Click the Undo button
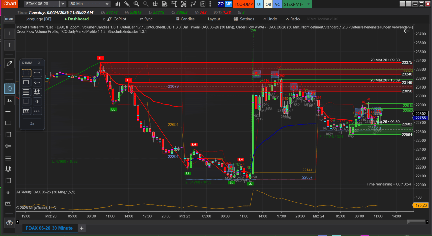This screenshot has width=432, height=236. [x=269, y=19]
